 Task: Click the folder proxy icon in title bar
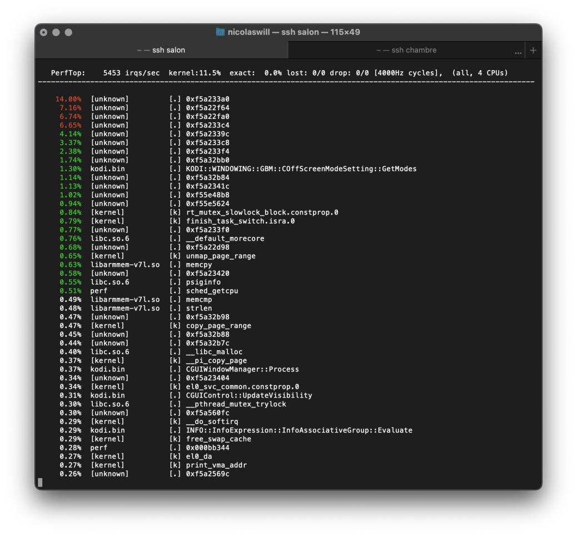click(x=220, y=32)
